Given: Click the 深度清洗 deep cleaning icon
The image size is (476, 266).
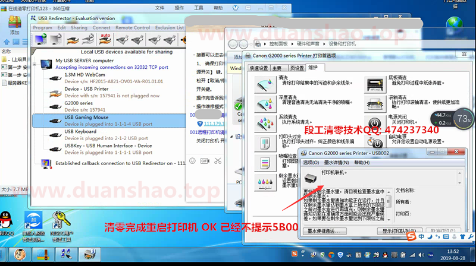Looking at the screenshot, I should pyautogui.click(x=265, y=104).
